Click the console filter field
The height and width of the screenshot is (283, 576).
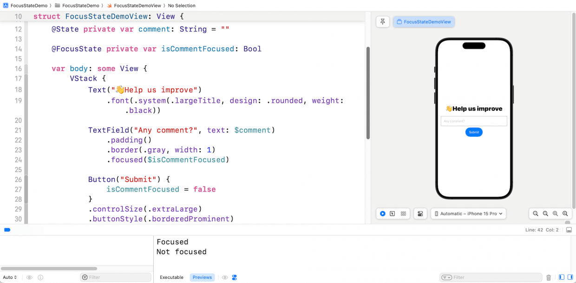[x=488, y=277]
